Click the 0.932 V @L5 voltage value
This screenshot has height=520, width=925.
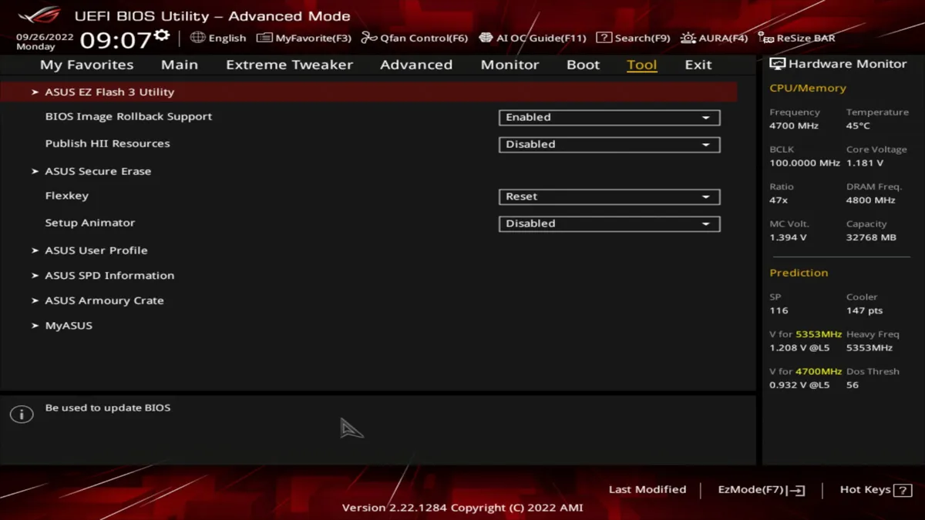tap(799, 384)
